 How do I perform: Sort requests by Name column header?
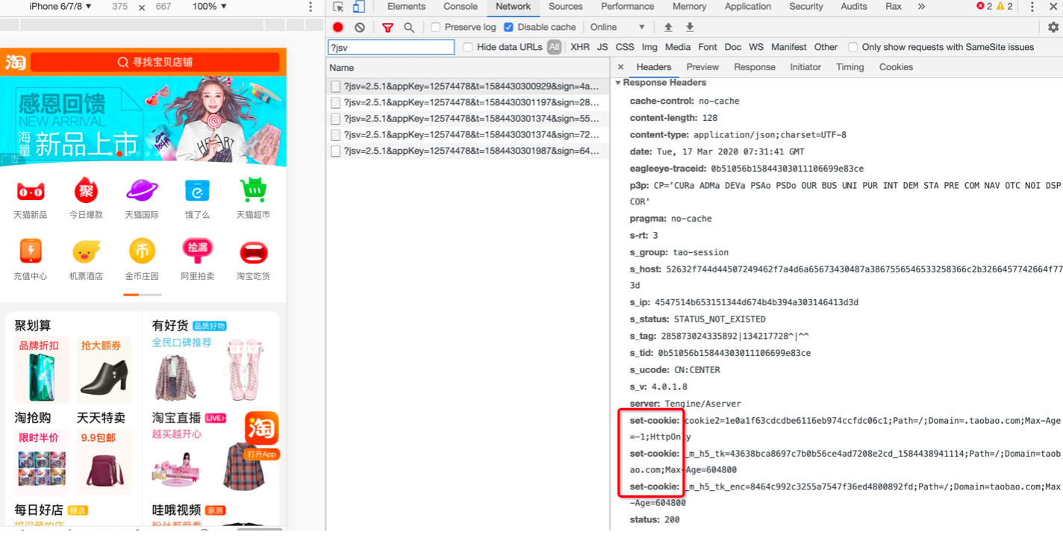coord(468,67)
